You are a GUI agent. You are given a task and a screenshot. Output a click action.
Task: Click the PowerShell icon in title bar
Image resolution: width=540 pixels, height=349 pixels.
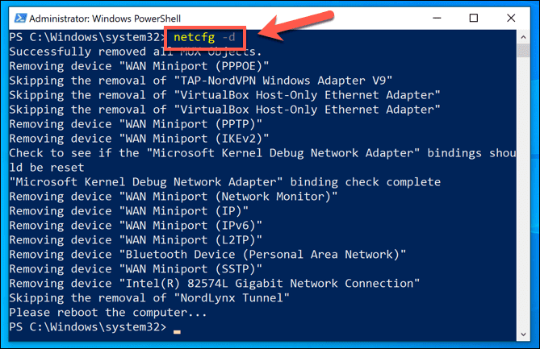click(17, 17)
